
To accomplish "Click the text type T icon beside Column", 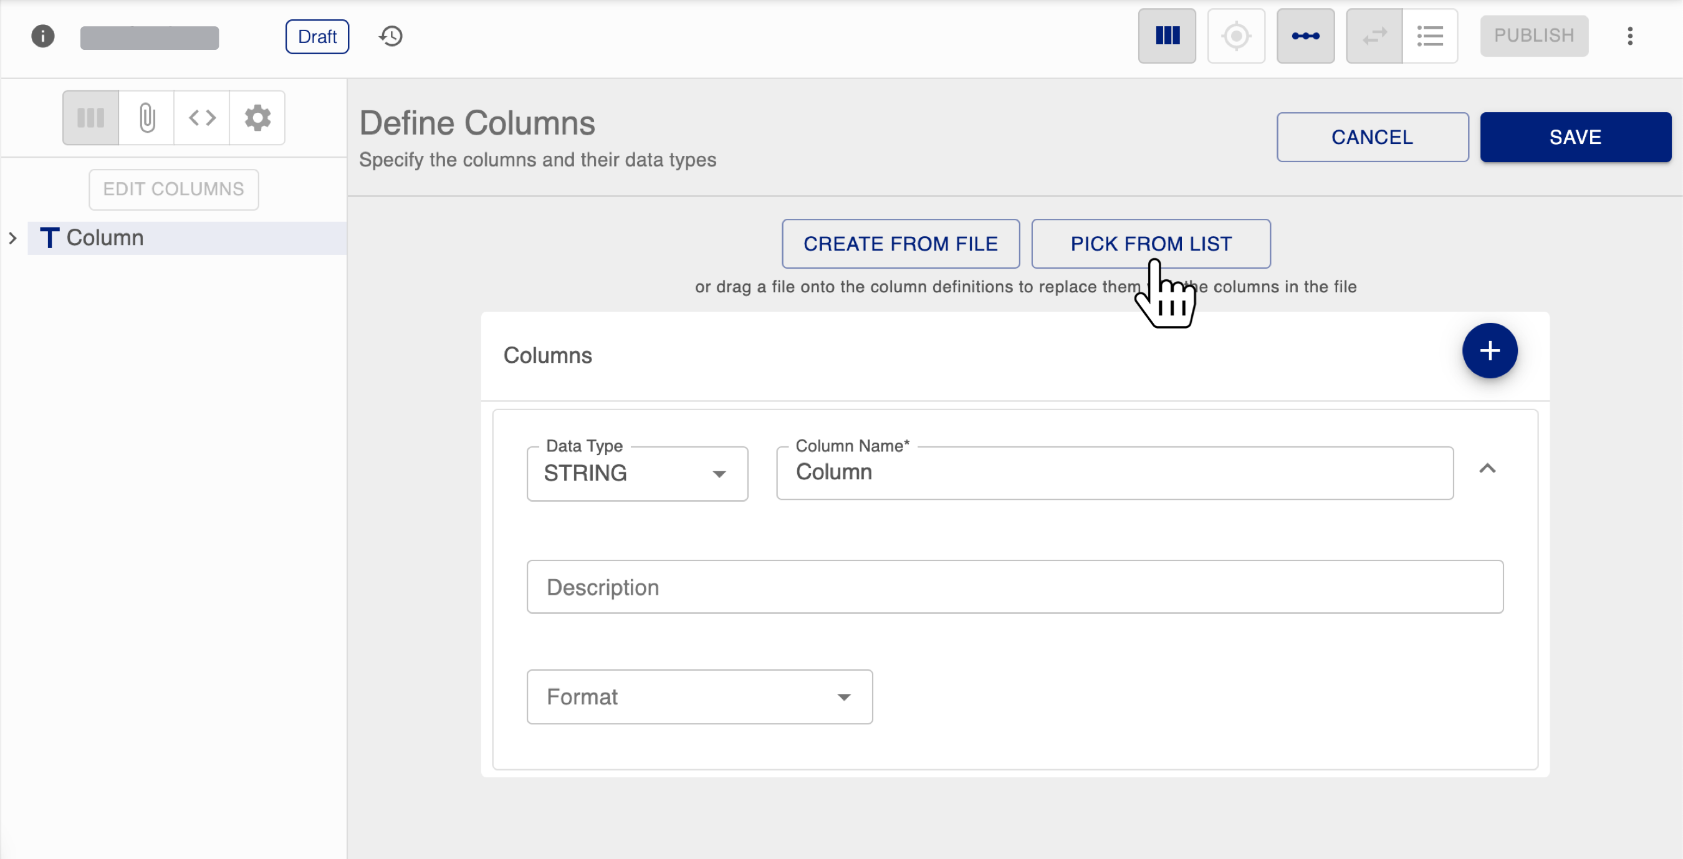I will [x=50, y=238].
